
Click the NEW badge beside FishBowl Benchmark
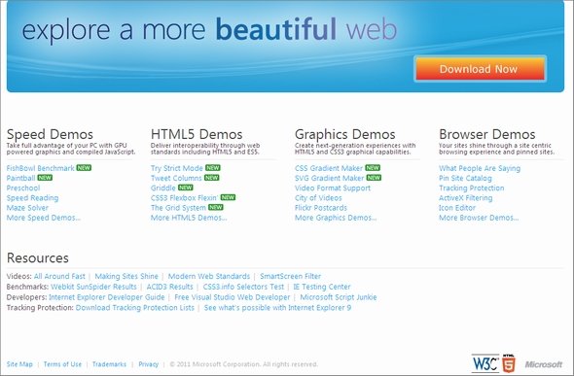[84, 168]
